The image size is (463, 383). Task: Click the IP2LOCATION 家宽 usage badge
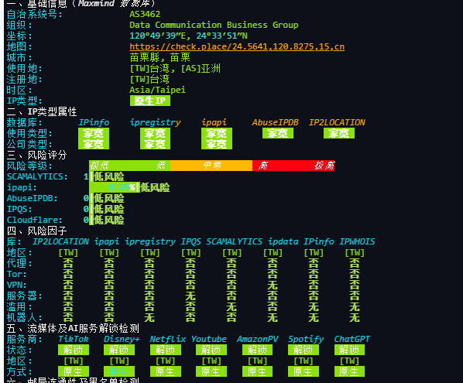coord(339,133)
